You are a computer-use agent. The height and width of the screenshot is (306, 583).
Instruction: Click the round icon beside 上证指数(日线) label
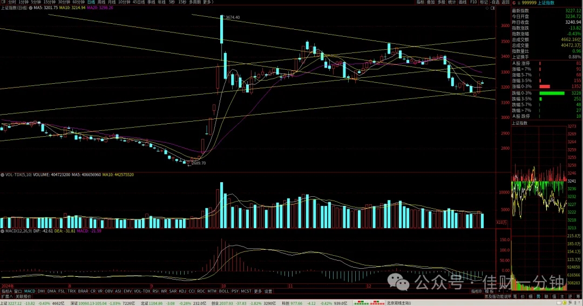[x=30, y=8]
